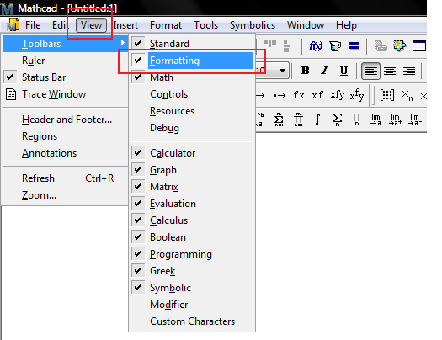Expand the Toolbars submenu arrow

123,43
